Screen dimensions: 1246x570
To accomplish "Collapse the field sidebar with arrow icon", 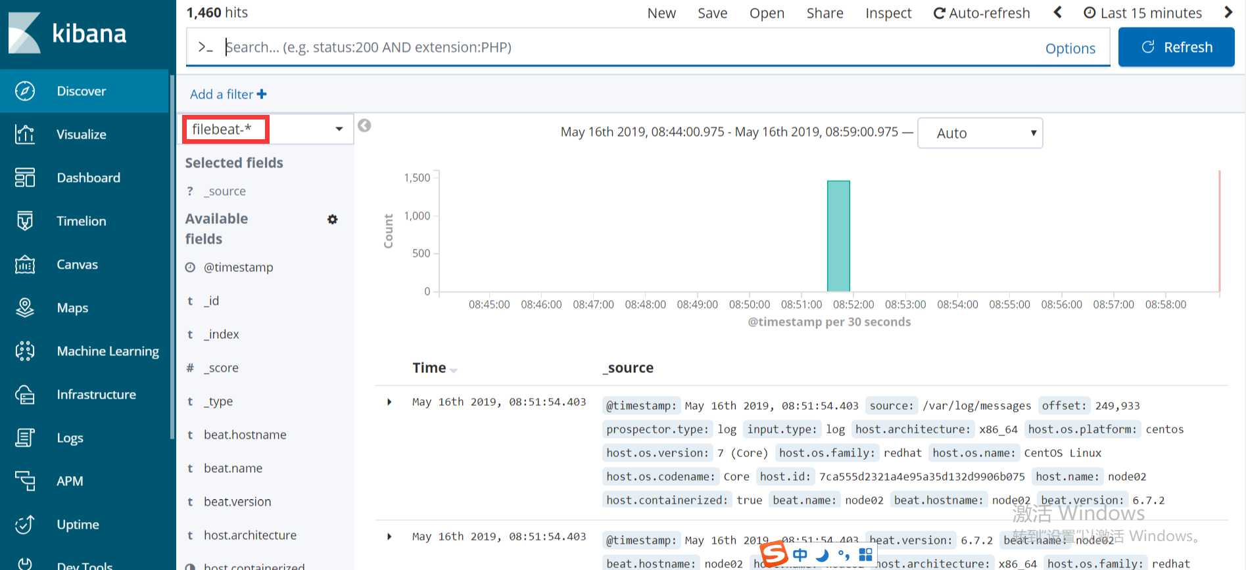I will point(364,125).
